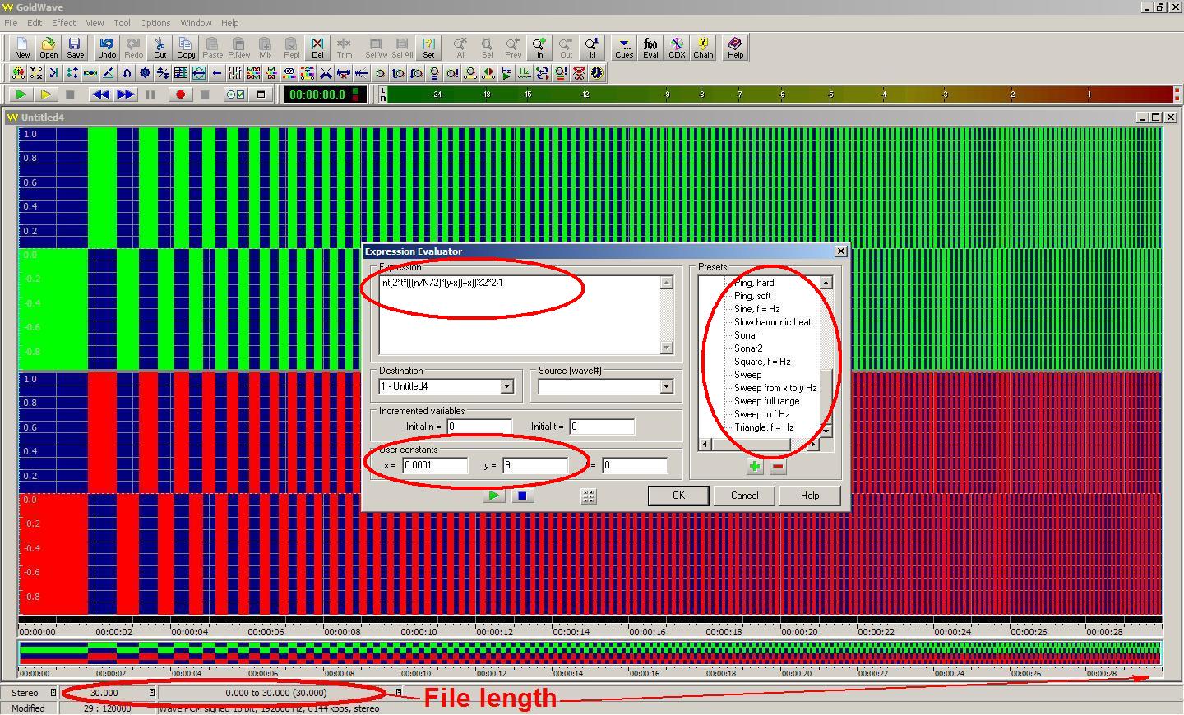1184x715 pixels.
Task: Click expression box scroll down arrow
Action: pos(667,348)
